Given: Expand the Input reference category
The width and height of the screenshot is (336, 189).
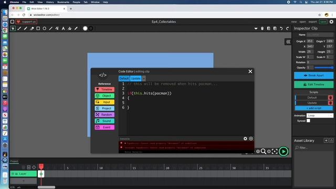Looking at the screenshot, I should (x=104, y=102).
